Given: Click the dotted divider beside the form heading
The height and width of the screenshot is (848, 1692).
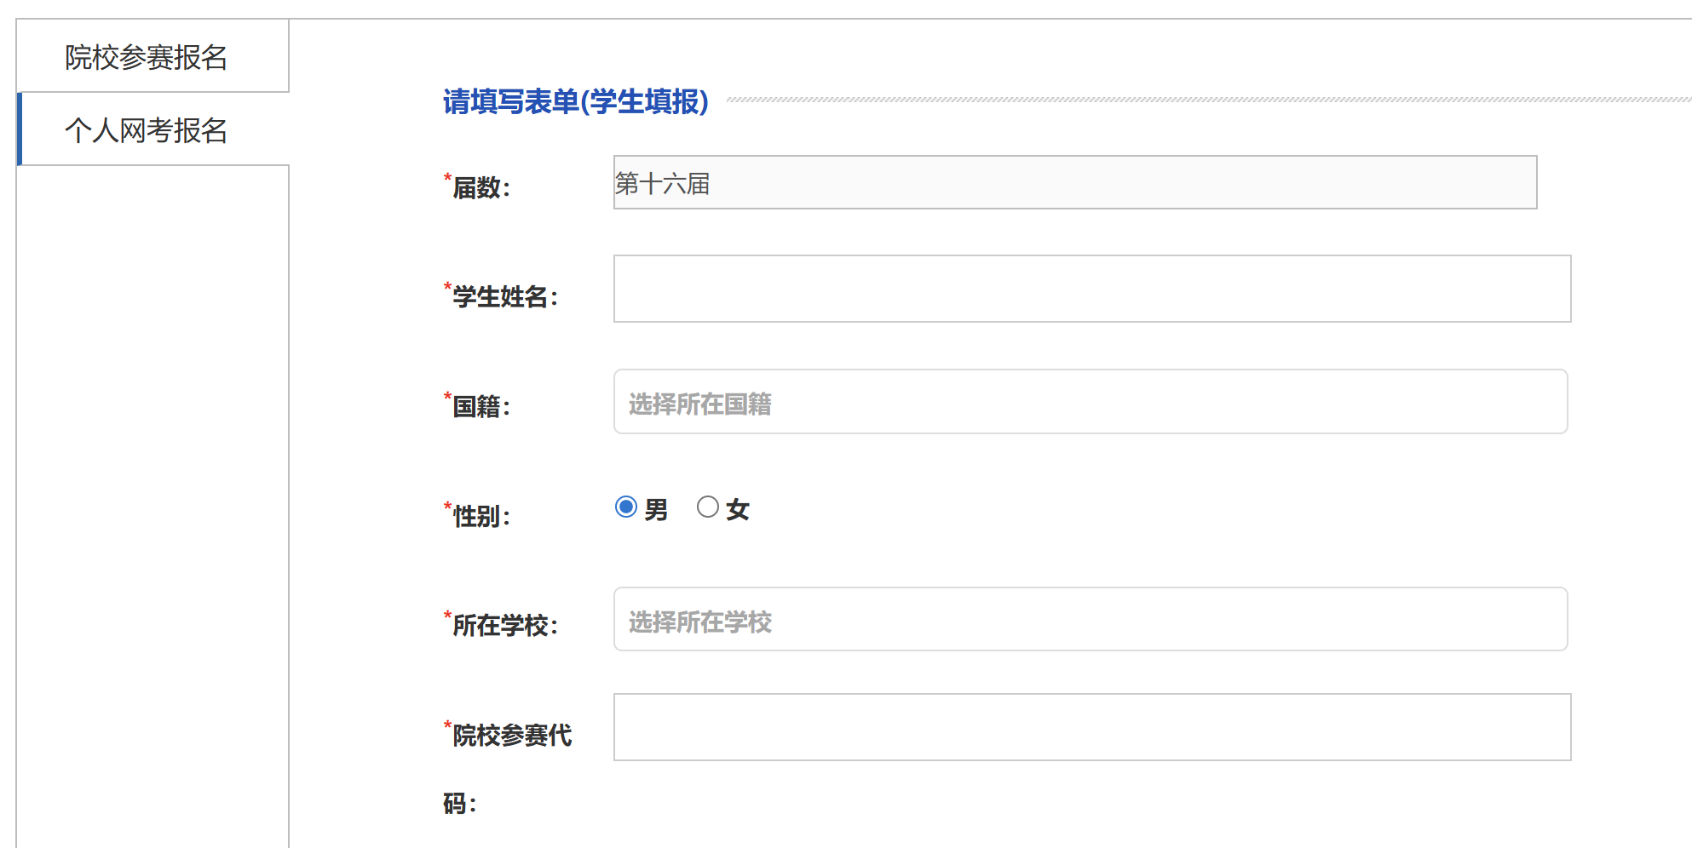Looking at the screenshot, I should [x=1193, y=100].
